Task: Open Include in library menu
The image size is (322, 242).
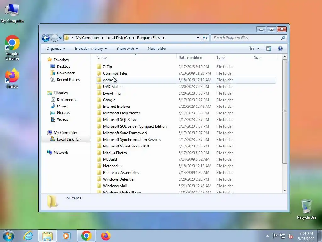Action: click(91, 49)
